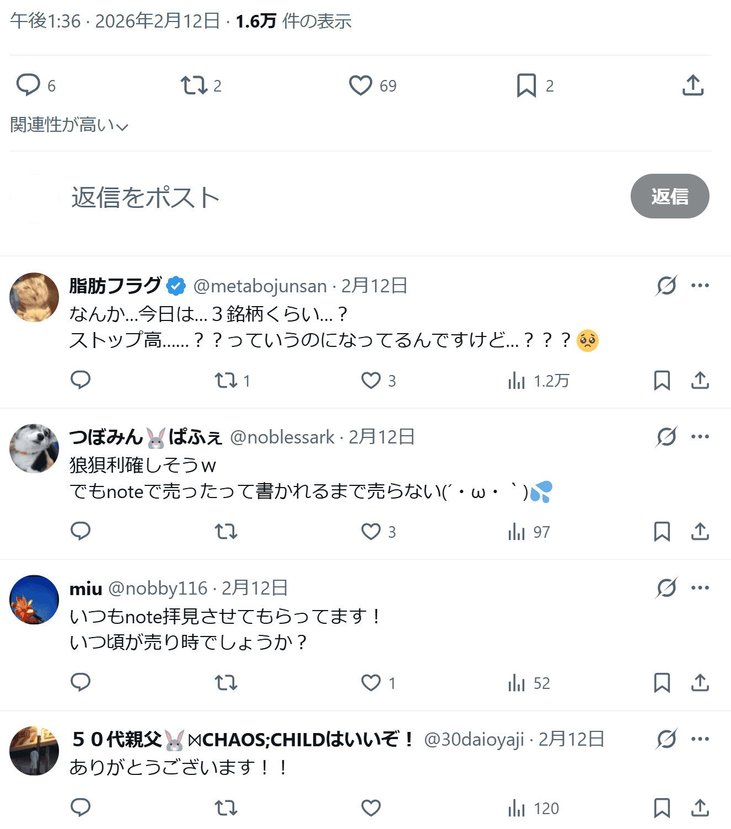The image size is (731, 829).
Task: Share つぼみん's reply
Action: [x=700, y=532]
